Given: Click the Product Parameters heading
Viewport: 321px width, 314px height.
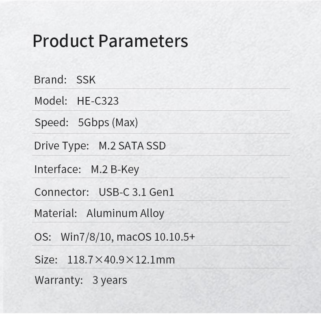Looking at the screenshot, I should (x=110, y=41).
